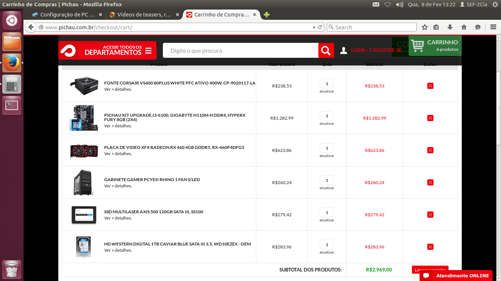Open the Firefox hamburger menu
Image resolution: width=501 pixels, height=281 pixels.
(493, 27)
